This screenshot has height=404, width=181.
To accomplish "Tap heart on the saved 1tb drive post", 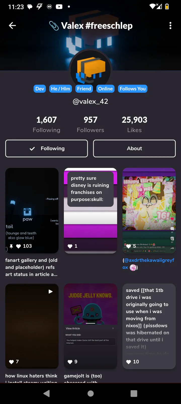I will 129,362.
